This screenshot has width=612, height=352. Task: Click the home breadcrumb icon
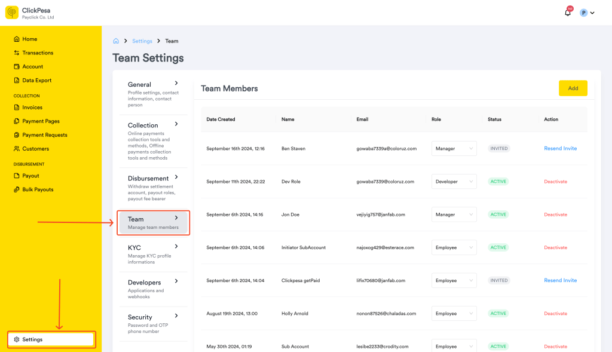pos(116,41)
